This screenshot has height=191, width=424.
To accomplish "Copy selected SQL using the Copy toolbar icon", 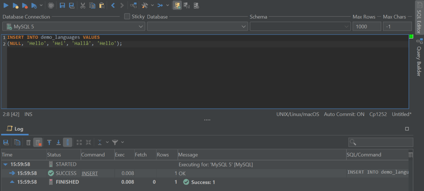I will (92, 5).
